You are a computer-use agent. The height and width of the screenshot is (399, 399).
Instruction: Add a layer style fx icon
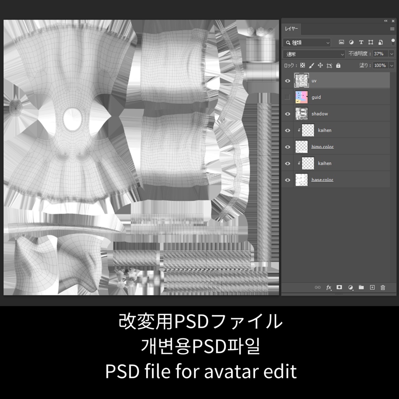click(329, 288)
